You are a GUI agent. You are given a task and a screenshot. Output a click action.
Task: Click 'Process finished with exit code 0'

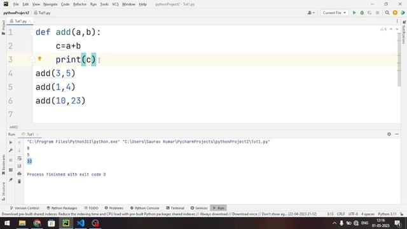[x=66, y=174]
